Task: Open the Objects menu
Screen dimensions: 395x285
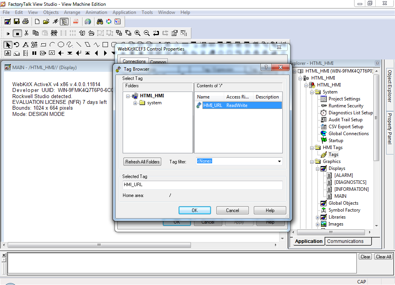Action: click(x=51, y=12)
